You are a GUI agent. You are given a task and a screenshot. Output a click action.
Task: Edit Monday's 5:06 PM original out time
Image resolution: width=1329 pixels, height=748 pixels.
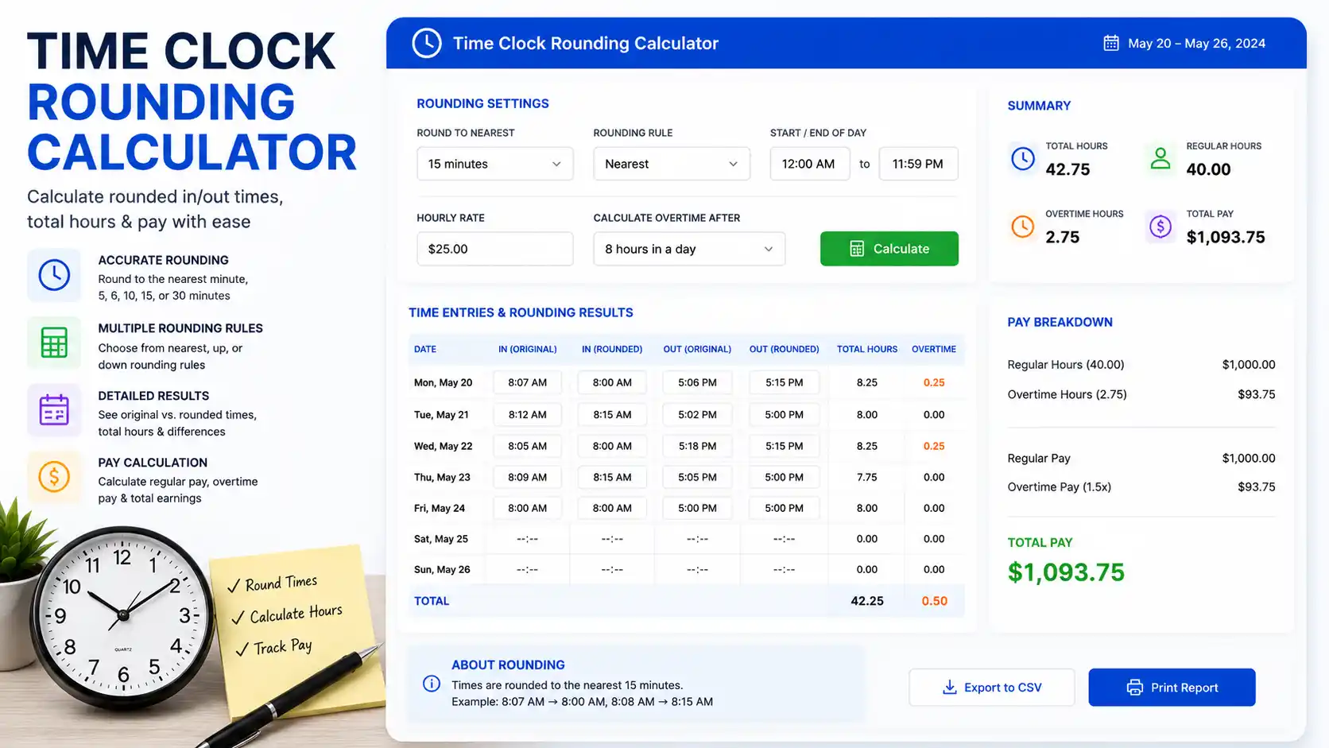tap(697, 382)
